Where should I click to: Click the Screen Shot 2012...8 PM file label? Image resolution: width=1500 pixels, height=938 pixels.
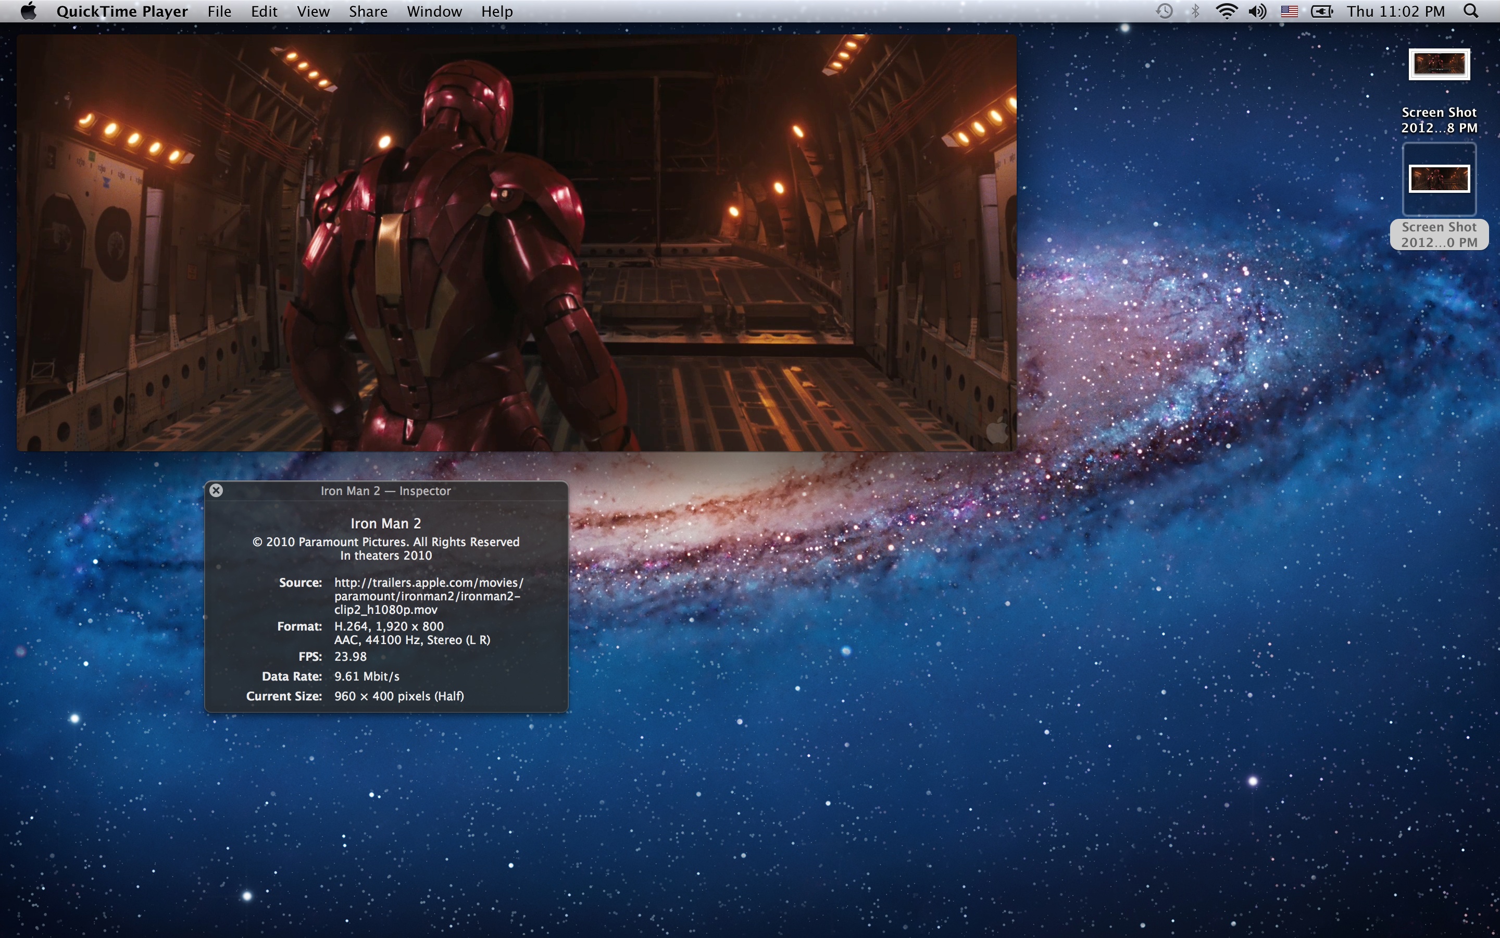click(1439, 120)
